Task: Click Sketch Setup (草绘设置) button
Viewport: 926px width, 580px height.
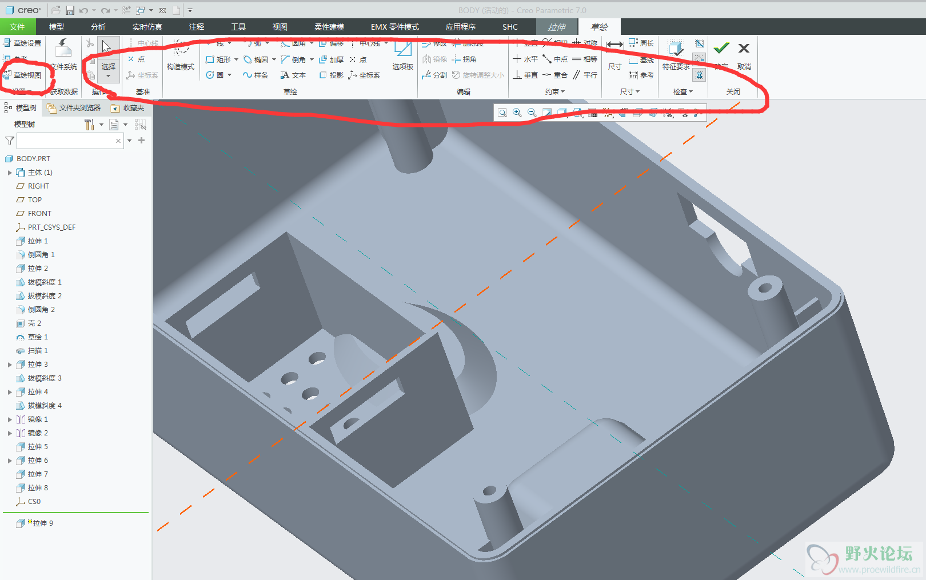Action: [x=22, y=43]
